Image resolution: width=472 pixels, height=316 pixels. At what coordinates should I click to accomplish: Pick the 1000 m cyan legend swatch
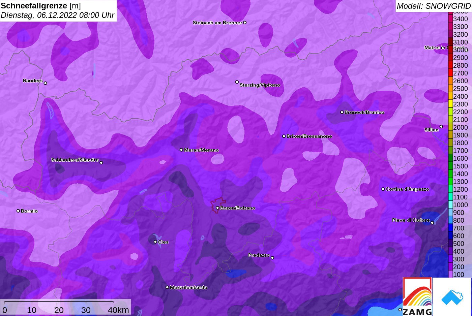click(450, 204)
